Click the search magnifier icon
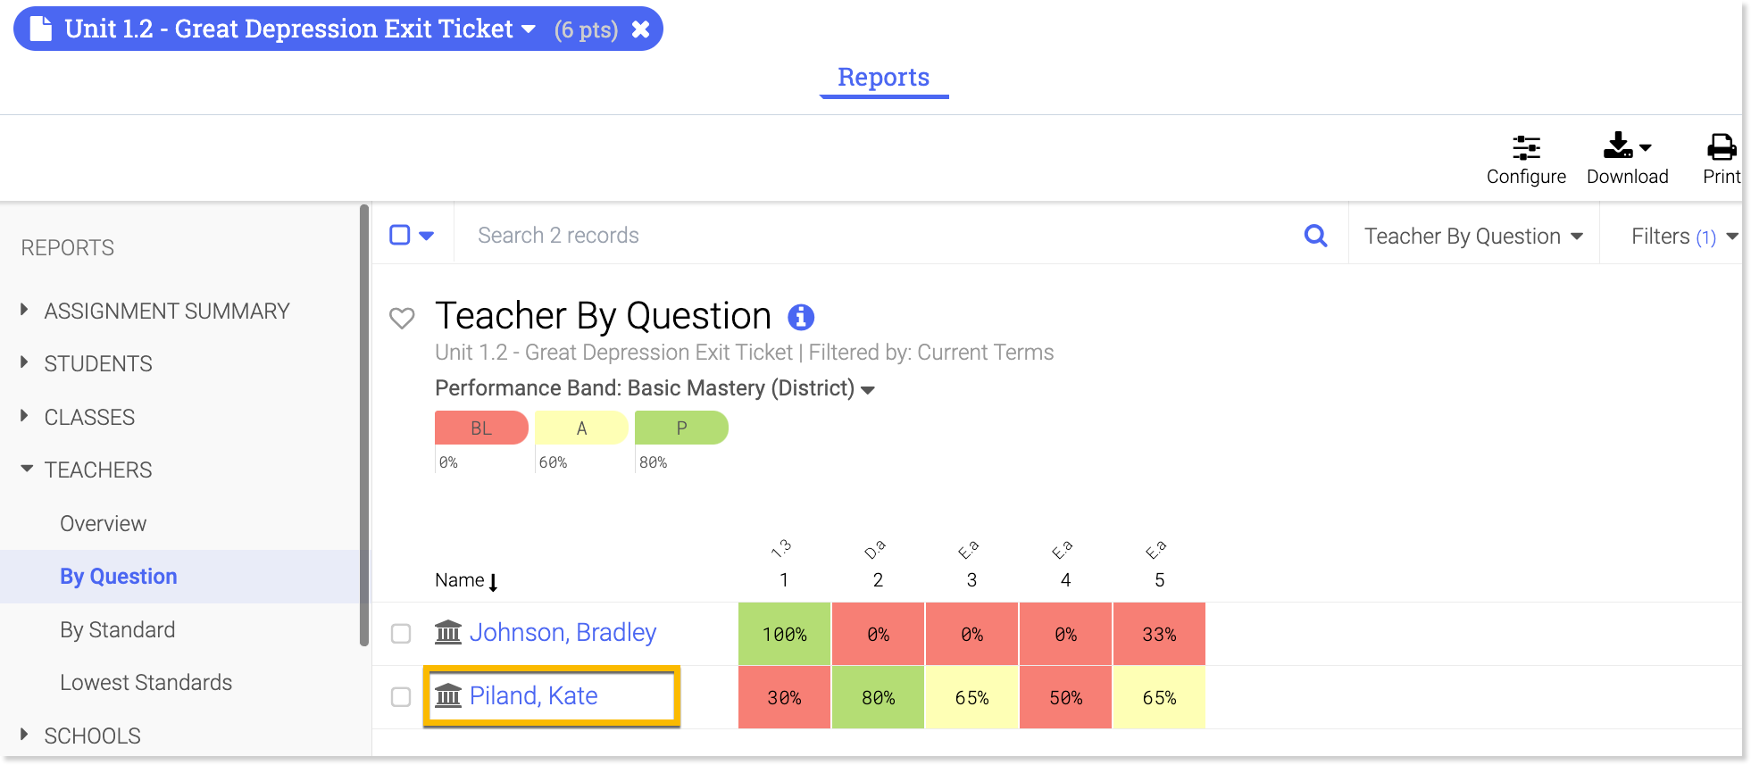This screenshot has height=765, width=1751. pyautogui.click(x=1315, y=236)
